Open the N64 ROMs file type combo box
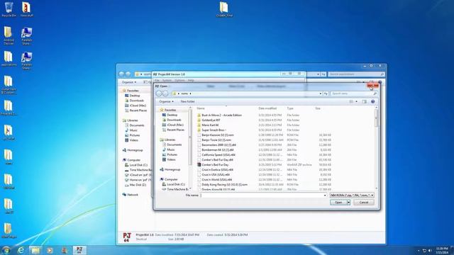The height and width of the screenshot is (255, 454). tap(352, 195)
